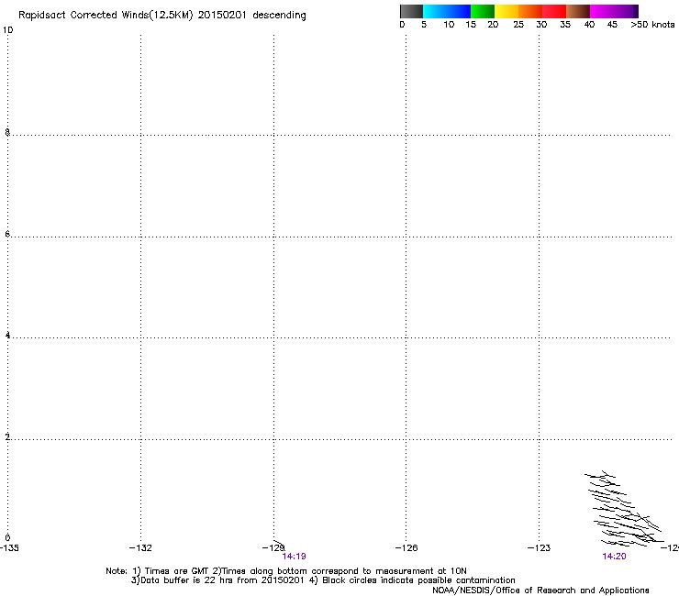Viewport: 679px width, 596px height.
Task: Click the longitude label '-126'
Action: (406, 548)
